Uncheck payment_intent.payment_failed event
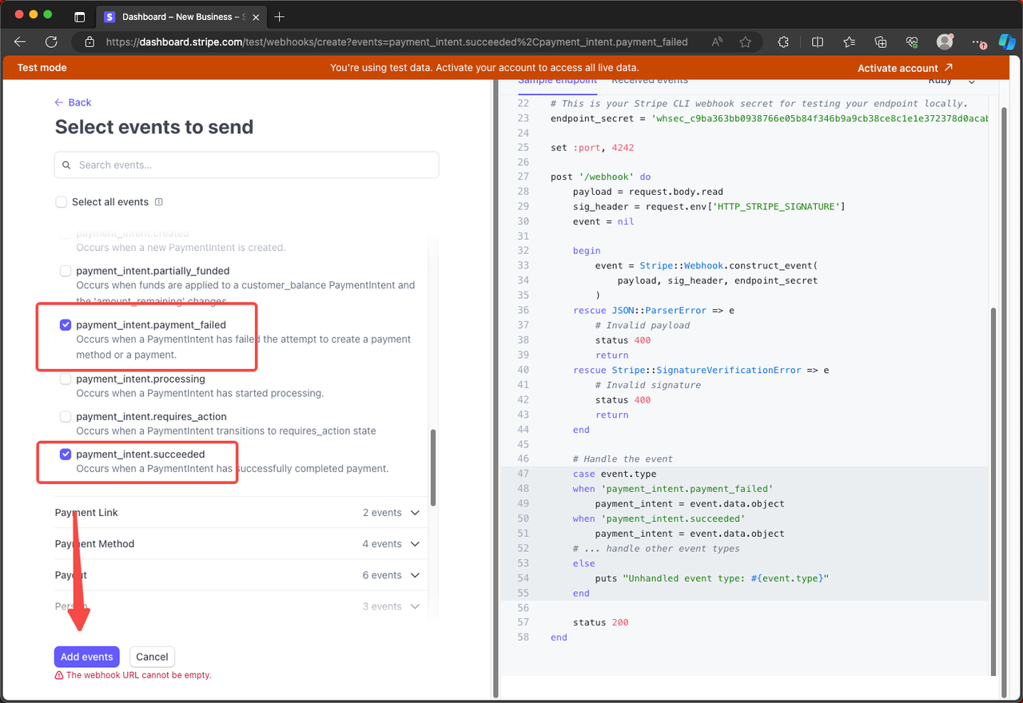 [x=66, y=325]
